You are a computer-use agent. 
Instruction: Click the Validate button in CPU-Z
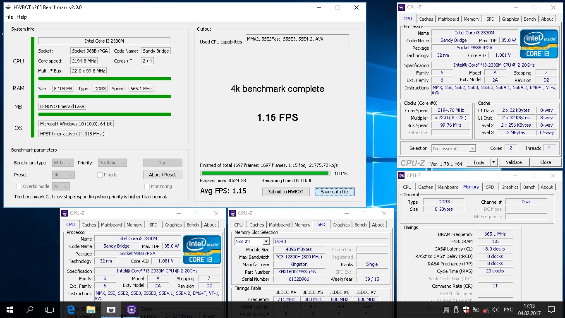click(514, 162)
